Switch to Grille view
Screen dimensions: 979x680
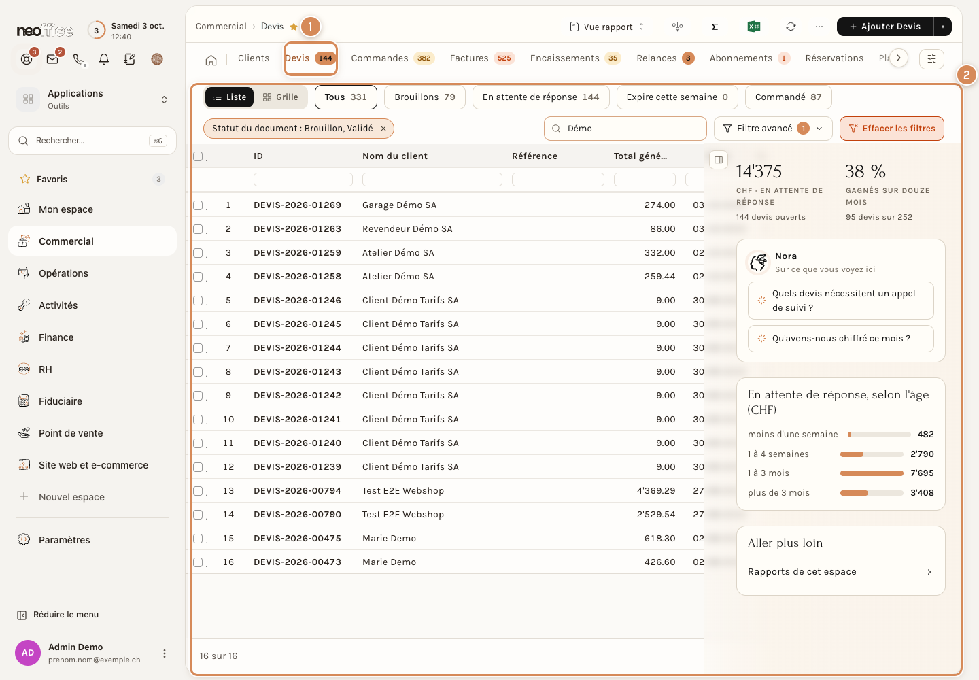pos(281,97)
